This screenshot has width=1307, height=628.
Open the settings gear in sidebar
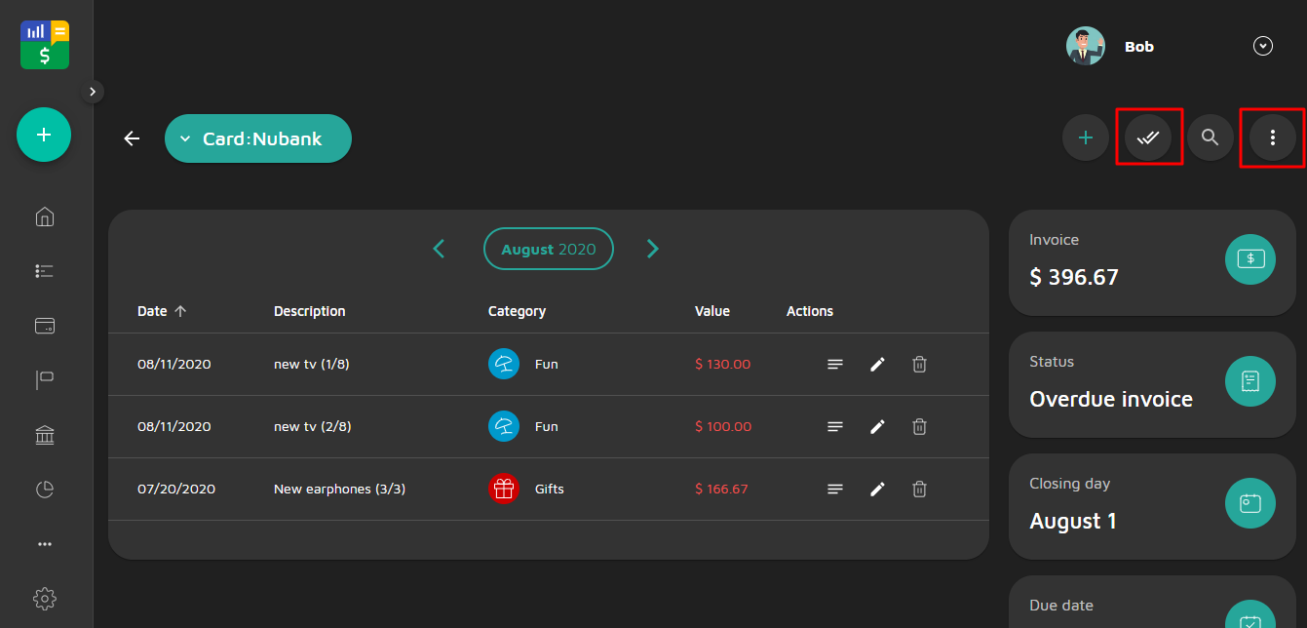pos(44,598)
